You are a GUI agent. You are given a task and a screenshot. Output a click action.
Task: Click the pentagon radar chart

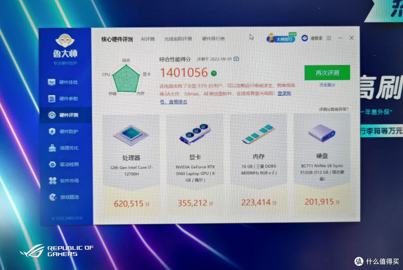coord(126,78)
